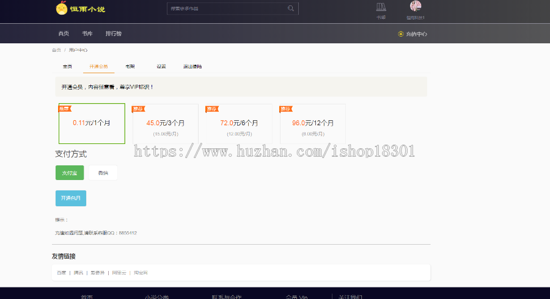Select the 45.0元/3个月 plan
550x299 pixels.
(166, 123)
